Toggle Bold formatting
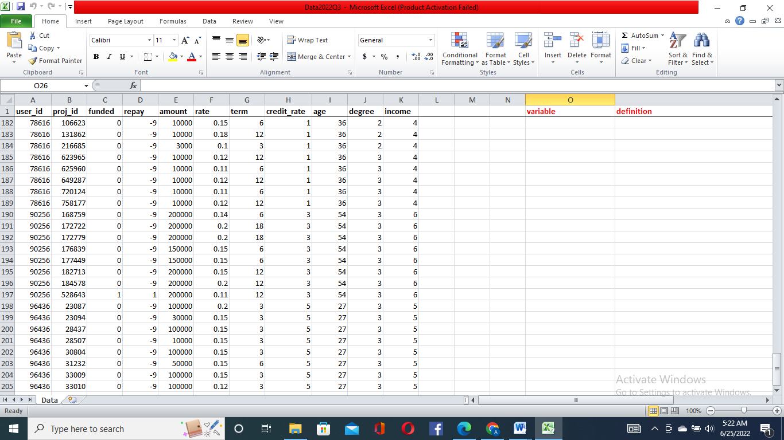 click(x=96, y=57)
